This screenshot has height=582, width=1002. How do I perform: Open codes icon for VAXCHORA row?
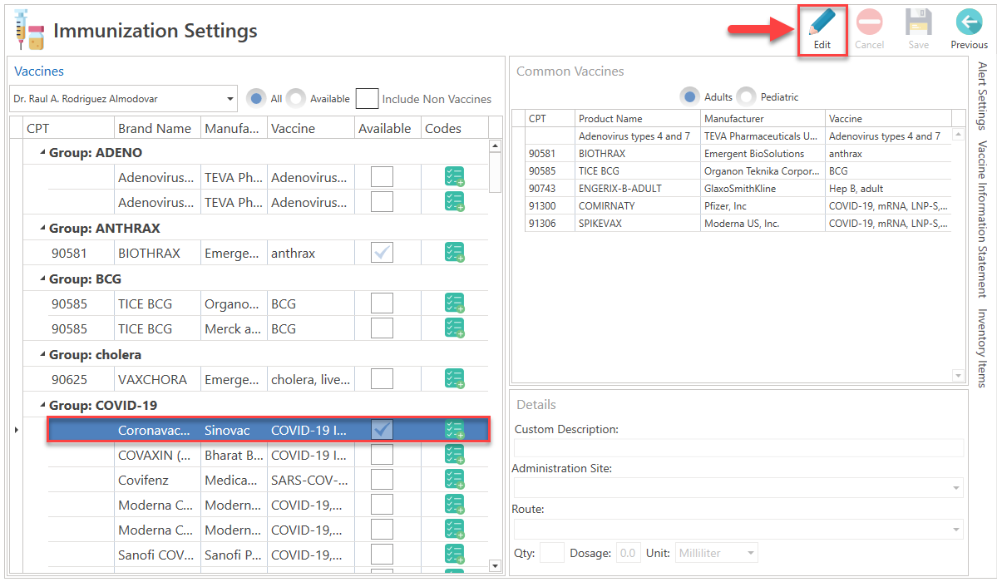[454, 379]
